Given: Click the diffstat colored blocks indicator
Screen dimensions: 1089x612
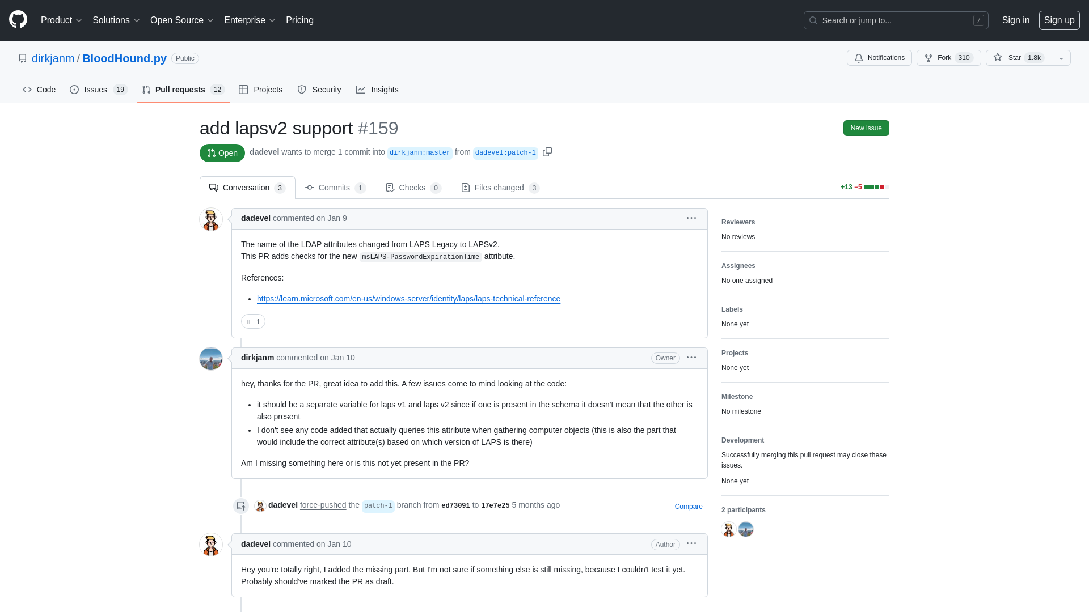Looking at the screenshot, I should [x=876, y=187].
